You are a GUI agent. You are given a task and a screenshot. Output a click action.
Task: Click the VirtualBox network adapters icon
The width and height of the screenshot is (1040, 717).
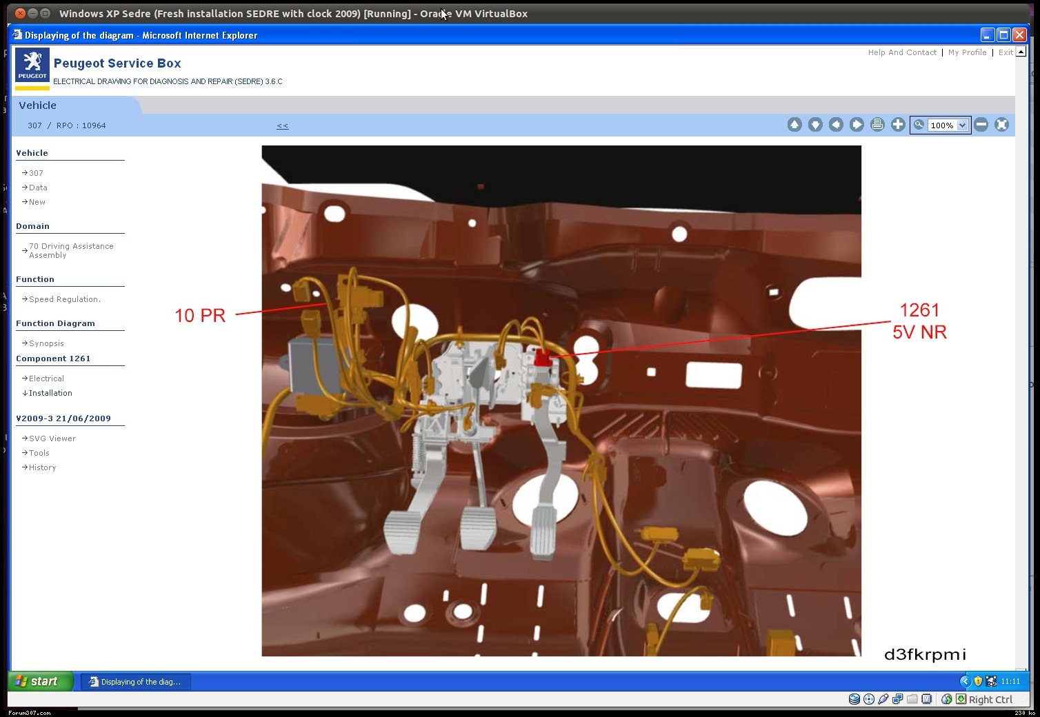897,699
